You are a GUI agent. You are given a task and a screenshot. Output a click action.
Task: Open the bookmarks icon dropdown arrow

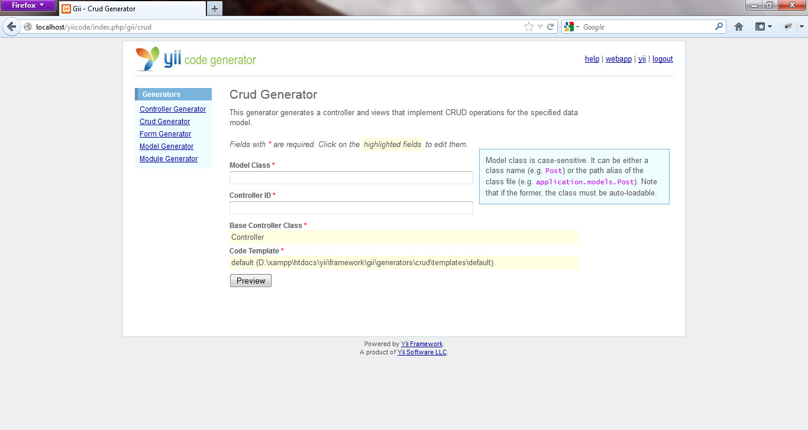tap(770, 27)
